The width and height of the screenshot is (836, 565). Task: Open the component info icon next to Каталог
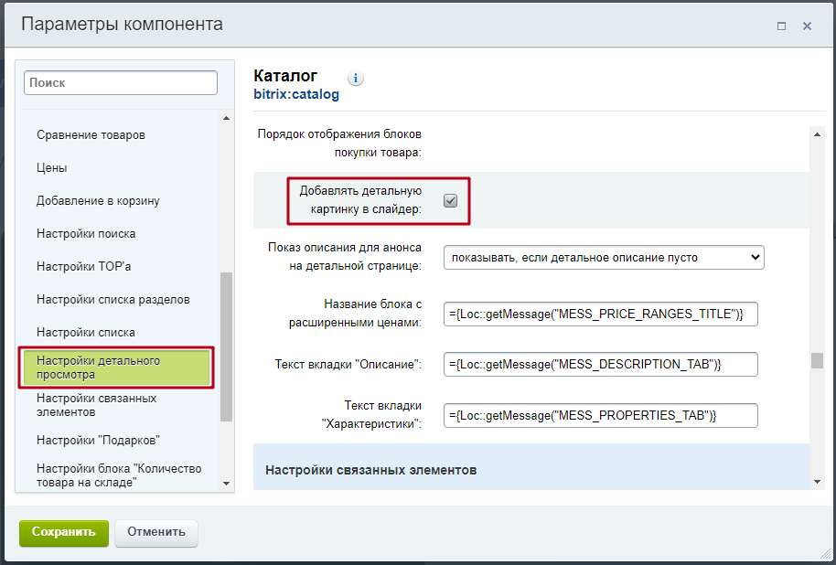pyautogui.click(x=356, y=79)
